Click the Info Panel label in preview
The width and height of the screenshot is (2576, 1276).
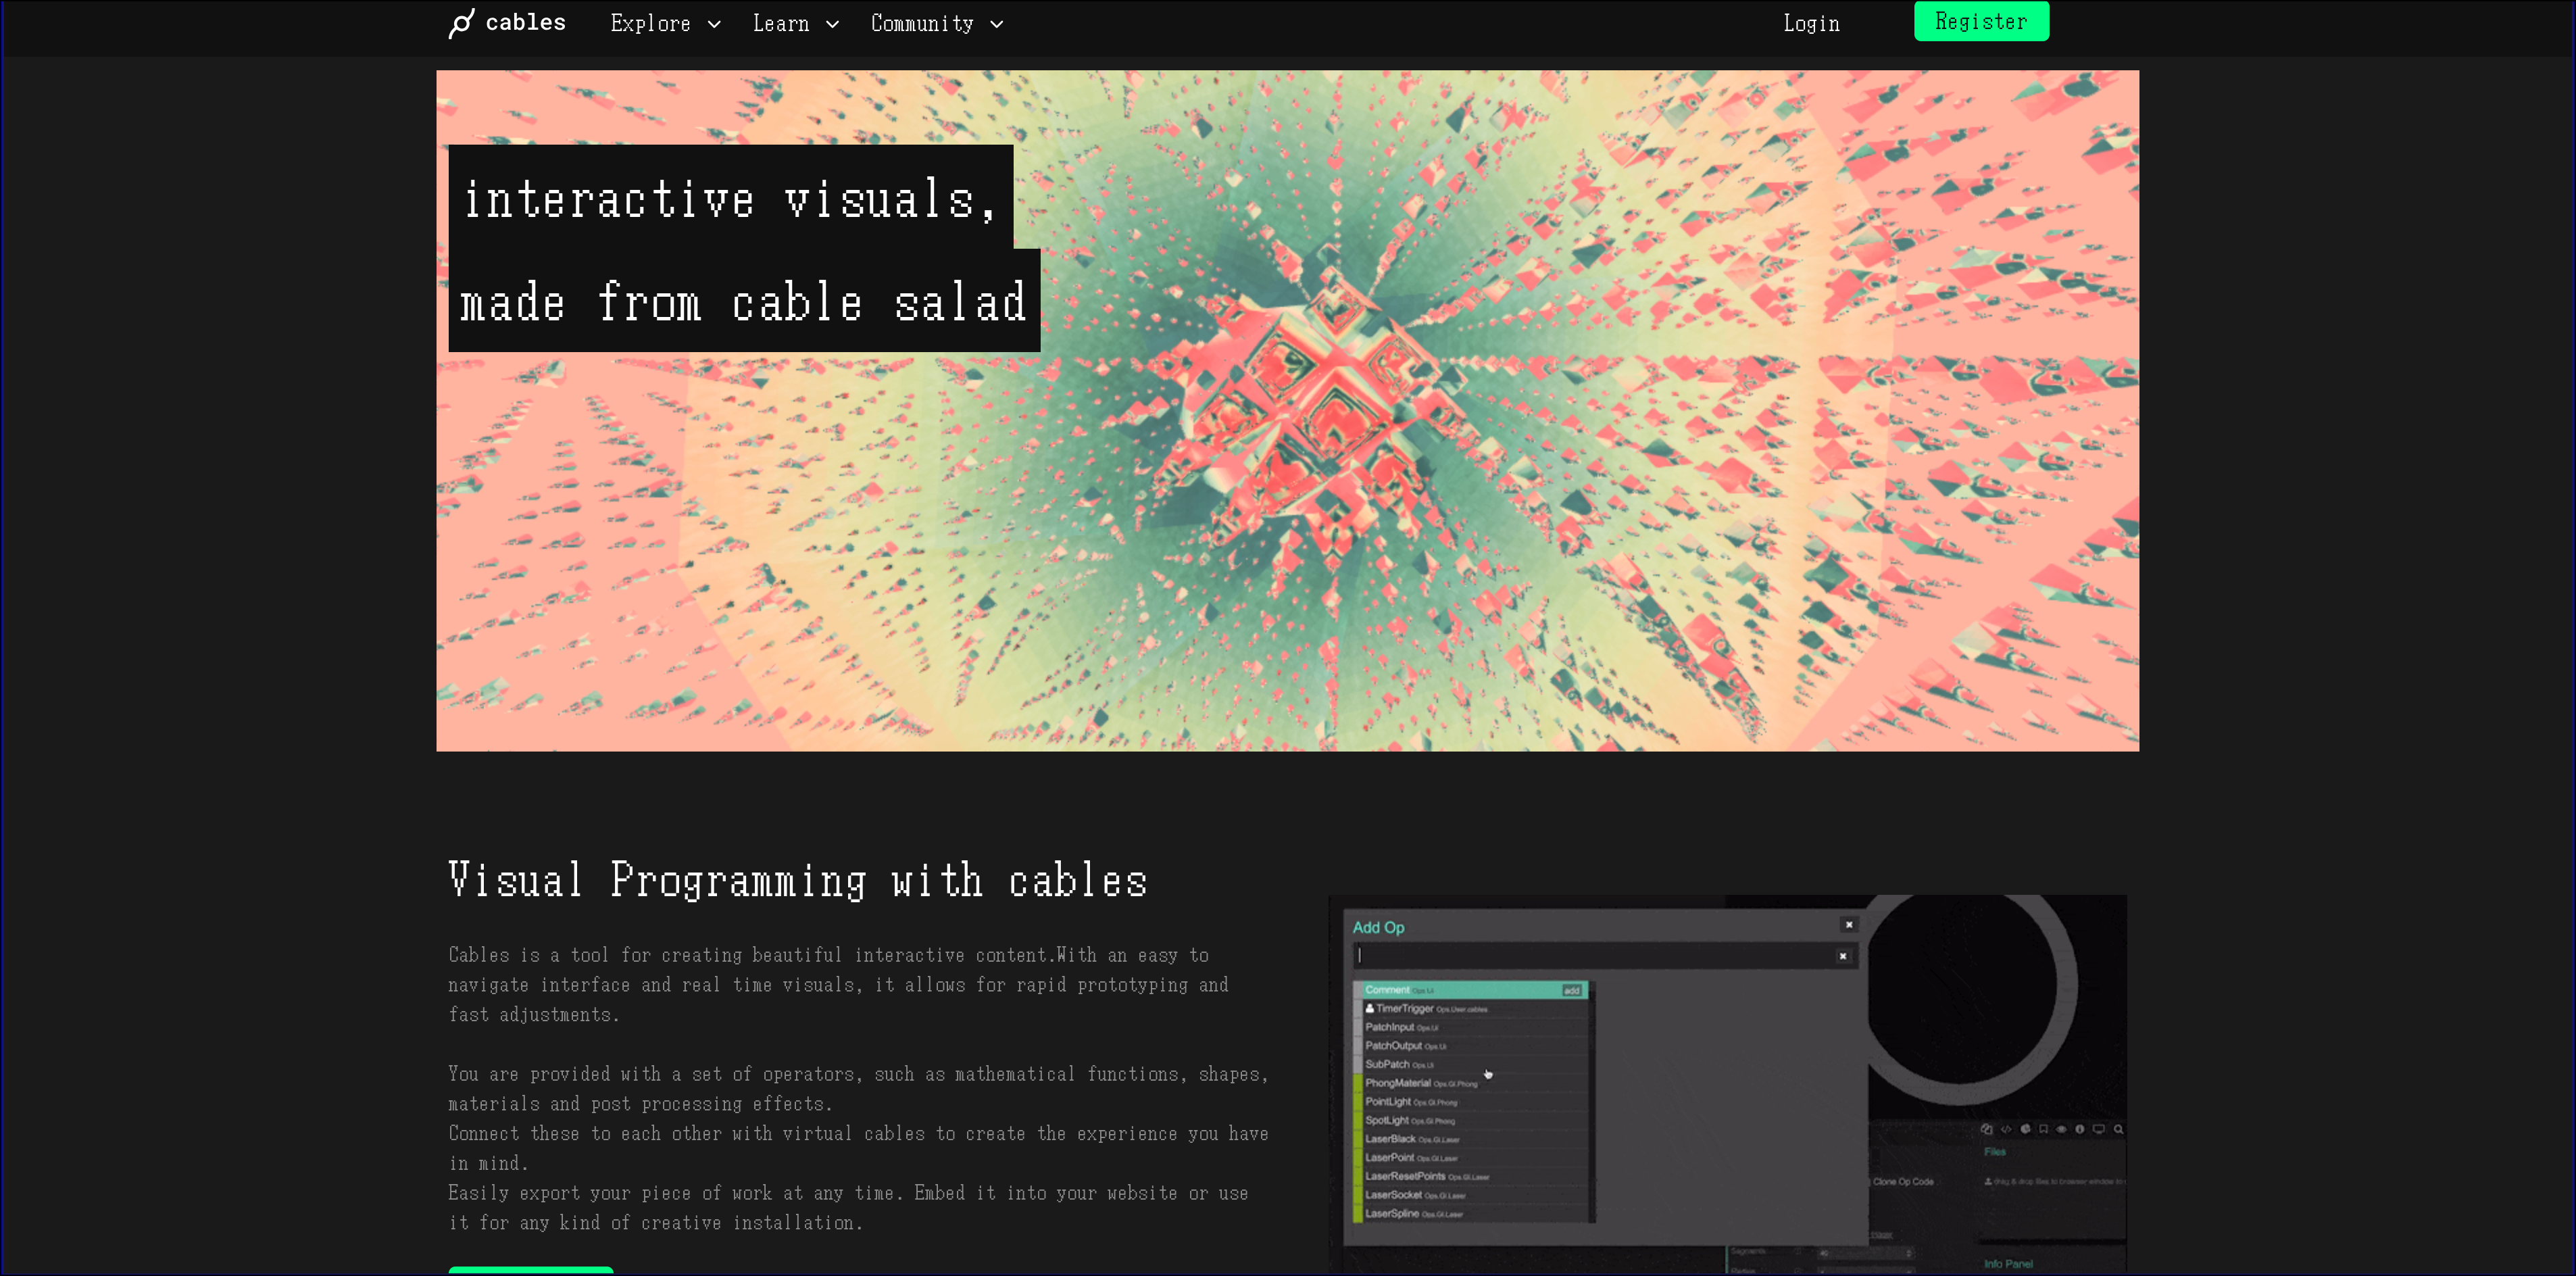[2008, 1264]
